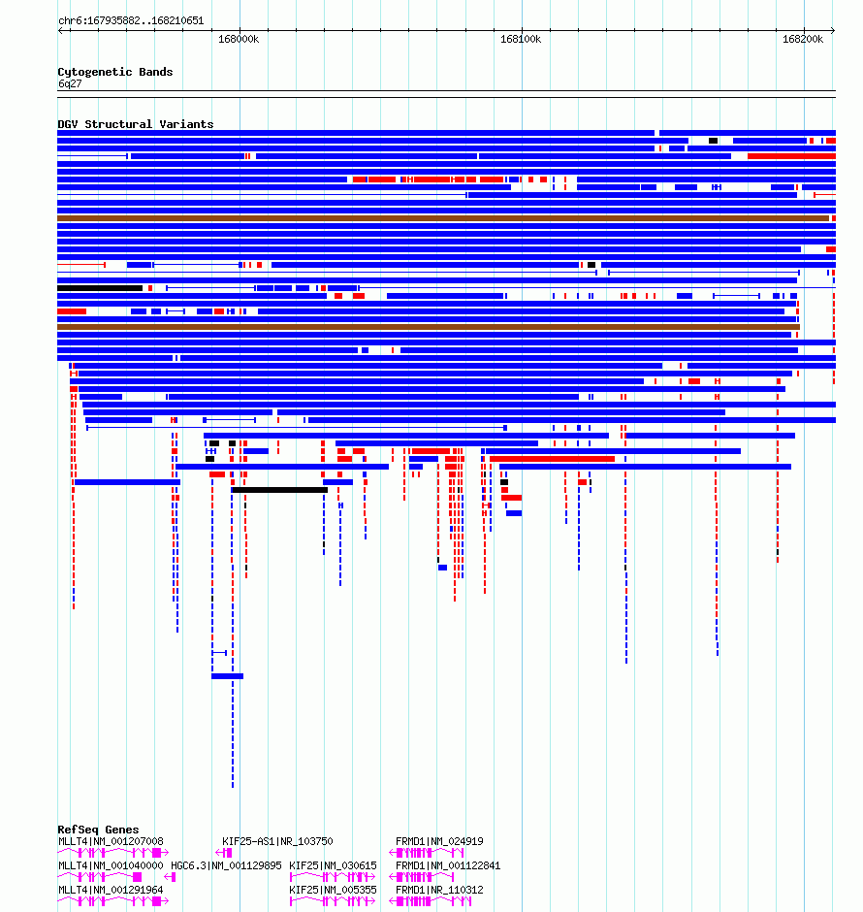The height and width of the screenshot is (912, 863).
Task: Click the chr6:167935882..168210651 coordinate label
Action: click(x=131, y=21)
